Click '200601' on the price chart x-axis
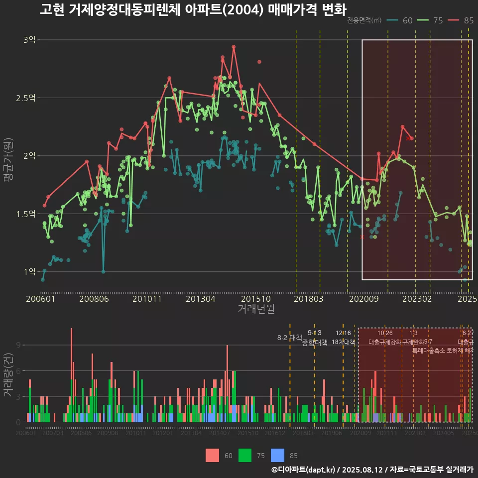478x478 pixels. tap(40, 299)
